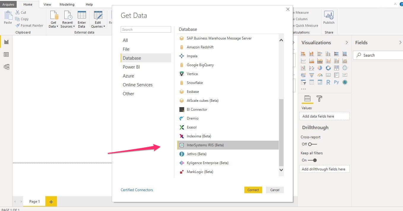The width and height of the screenshot is (403, 211).
Task: Click the connector list scroll-down arrow
Action: pos(281,170)
